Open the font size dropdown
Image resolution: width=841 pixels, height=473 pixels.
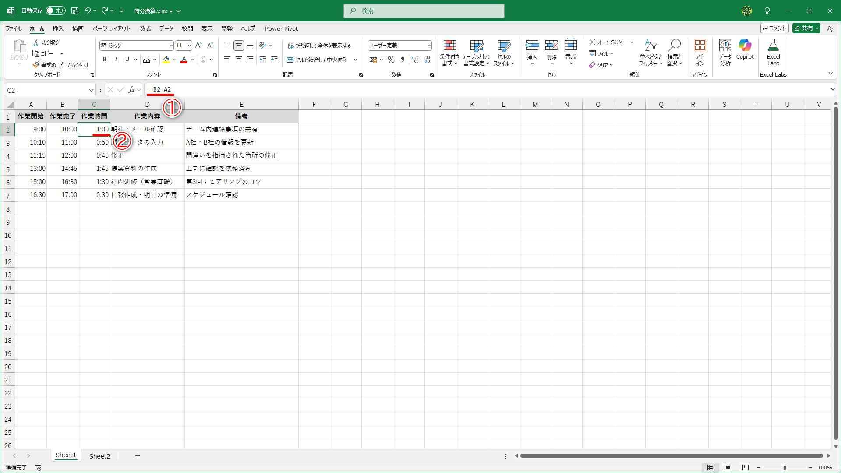(x=189, y=45)
